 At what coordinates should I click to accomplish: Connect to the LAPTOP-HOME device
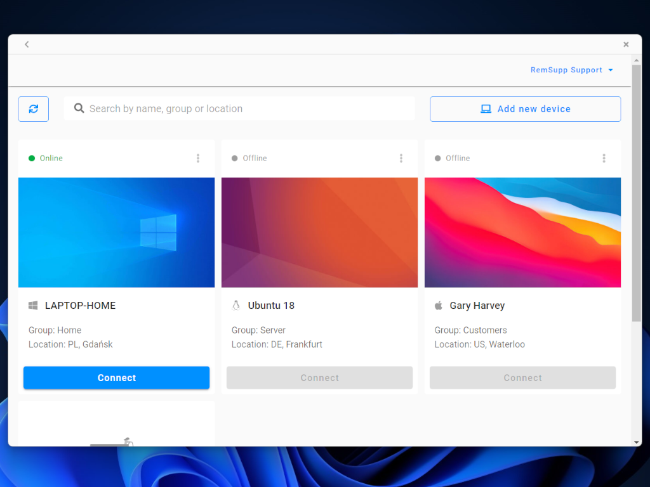point(116,378)
